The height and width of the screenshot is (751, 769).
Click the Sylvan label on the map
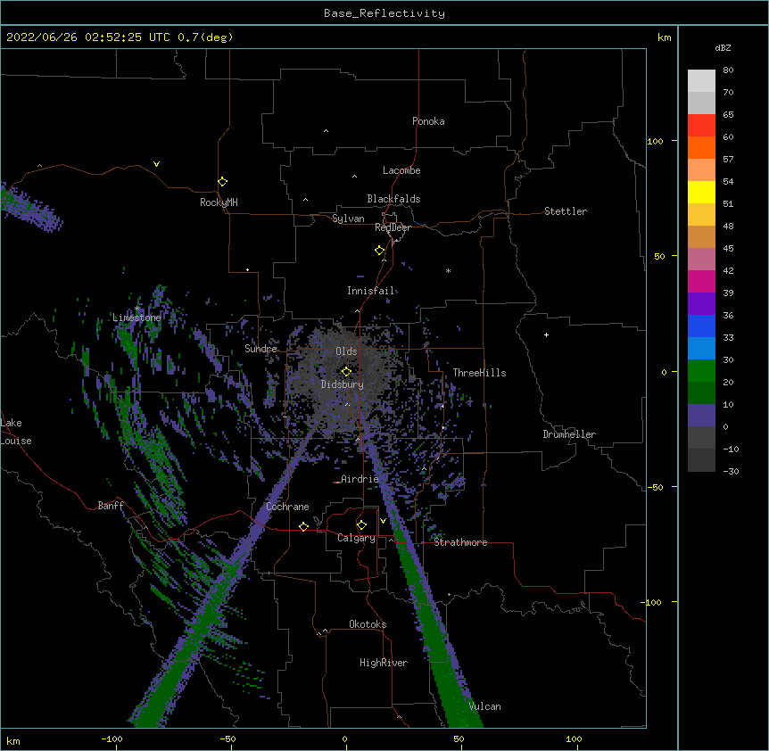(348, 219)
